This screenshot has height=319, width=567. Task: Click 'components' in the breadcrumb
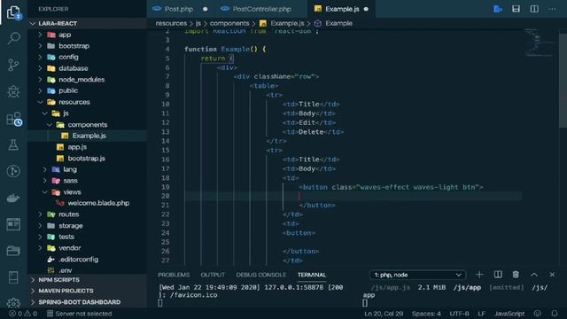point(229,23)
